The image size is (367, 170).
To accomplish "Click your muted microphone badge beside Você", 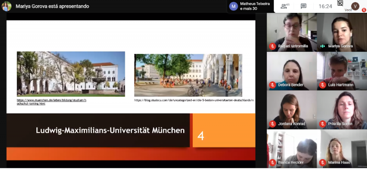I will coord(364,10).
